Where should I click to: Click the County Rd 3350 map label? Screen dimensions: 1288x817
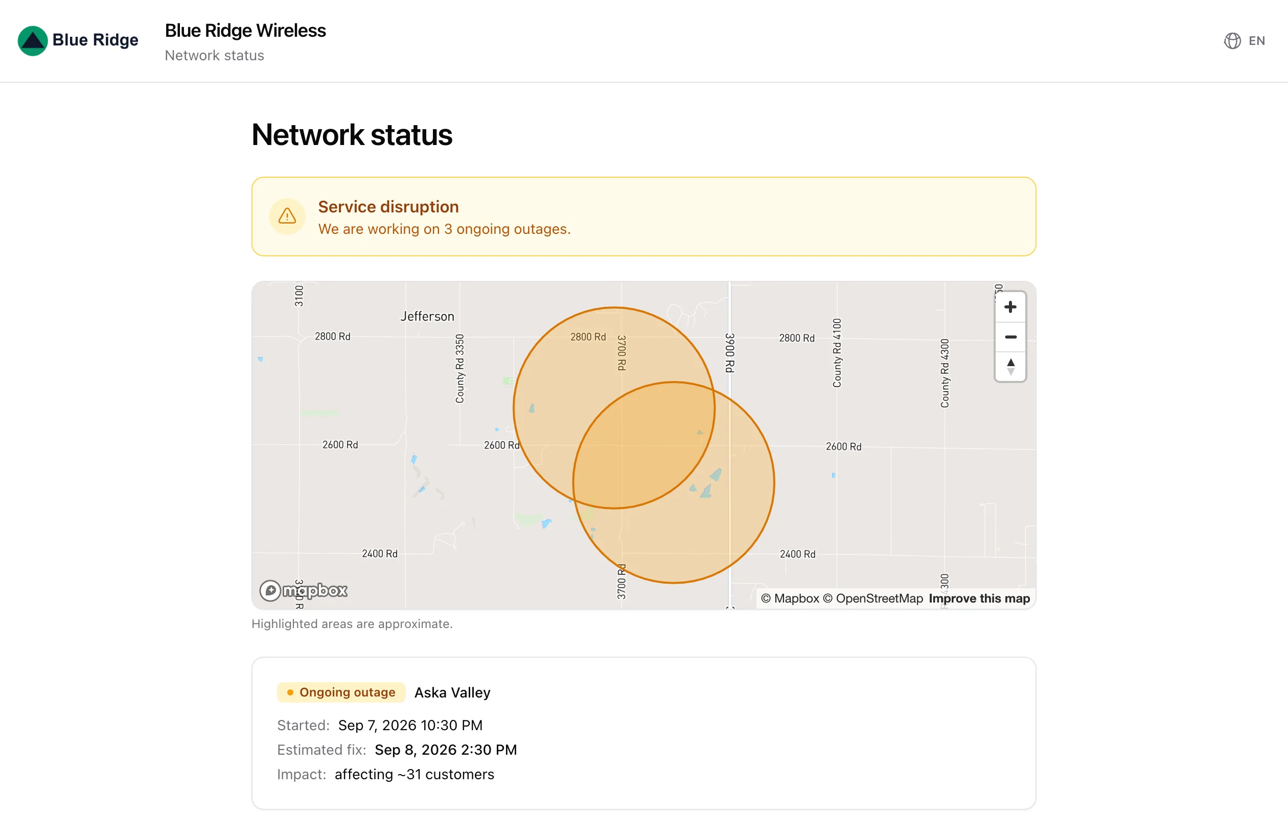(459, 368)
